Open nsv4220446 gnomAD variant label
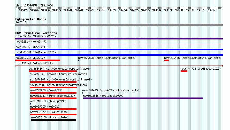Viewport: 230px width, 130px height. (x=193, y=58)
